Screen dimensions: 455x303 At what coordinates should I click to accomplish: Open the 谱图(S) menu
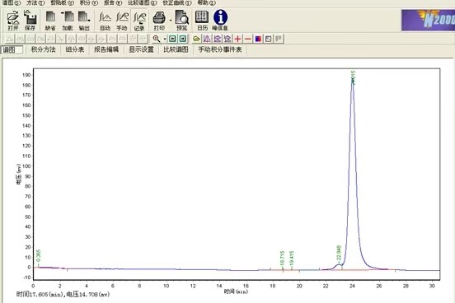(x=11, y=2)
